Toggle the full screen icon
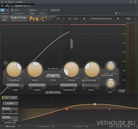The image size is (138, 129). coord(135,19)
